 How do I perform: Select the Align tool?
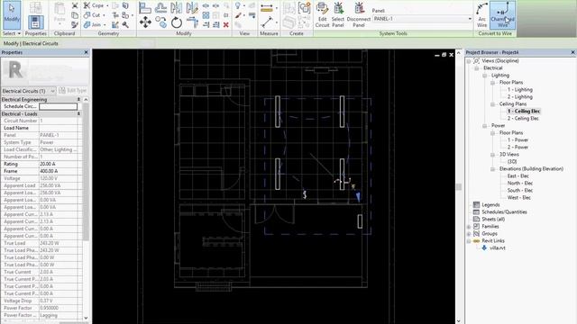tap(145, 7)
